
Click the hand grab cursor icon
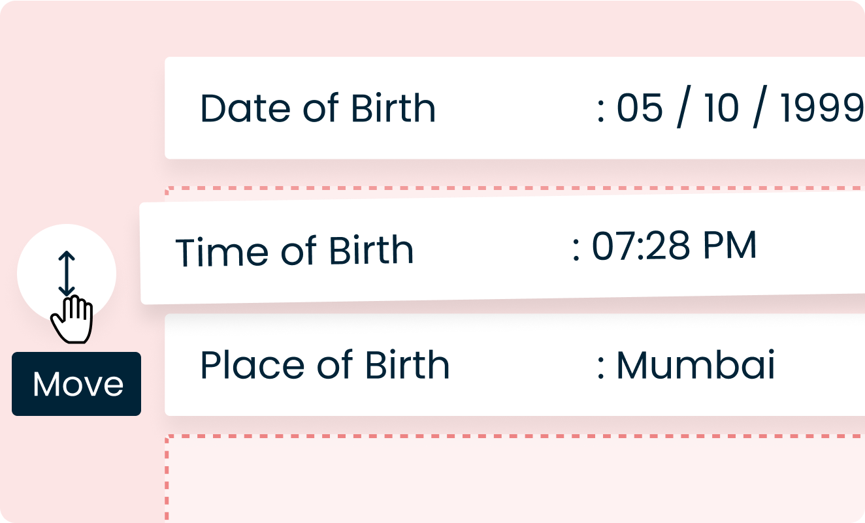(72, 319)
